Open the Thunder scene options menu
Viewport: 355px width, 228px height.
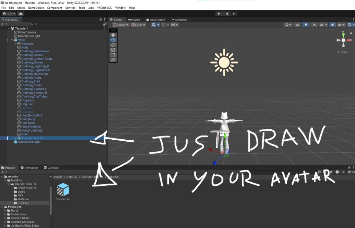pyautogui.click(x=105, y=28)
